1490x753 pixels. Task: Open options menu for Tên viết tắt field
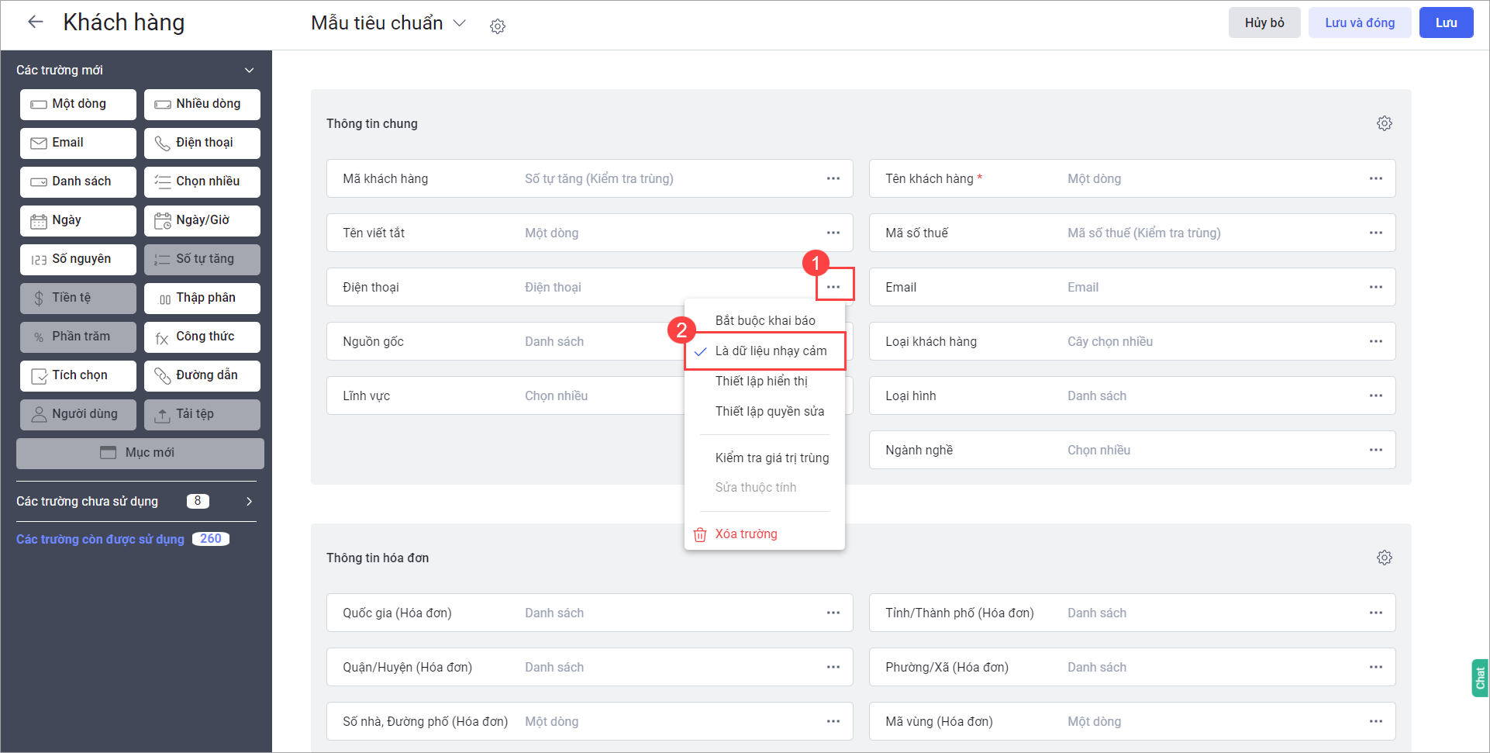(x=833, y=233)
